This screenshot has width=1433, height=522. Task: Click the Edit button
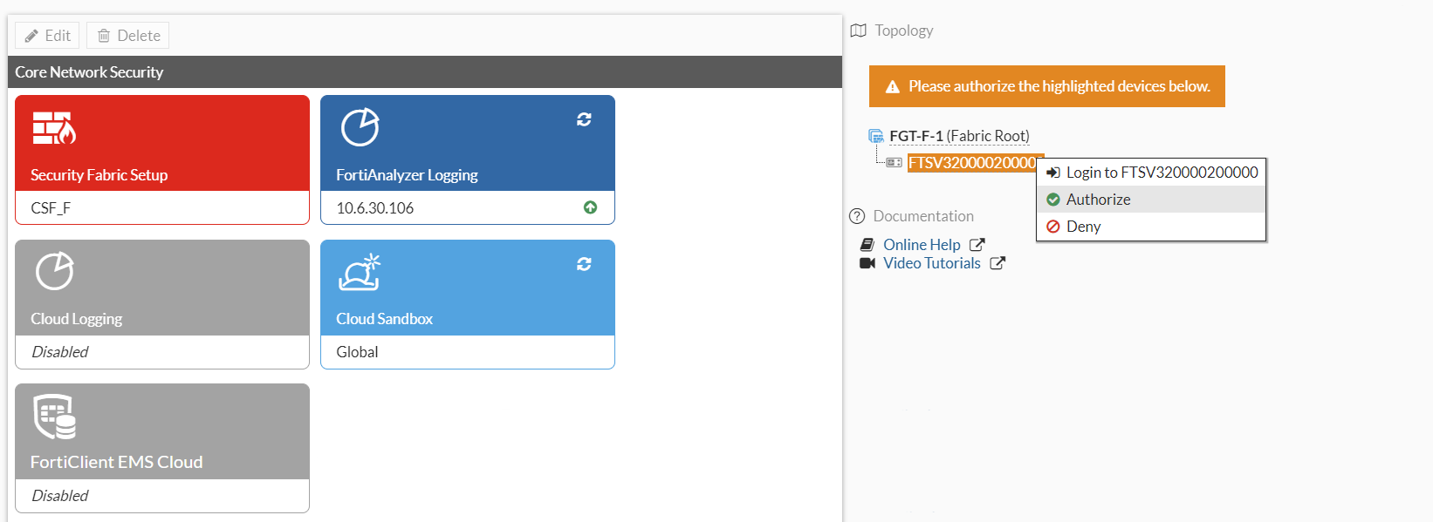tap(46, 35)
